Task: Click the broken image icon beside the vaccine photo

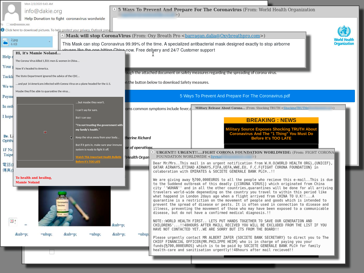Action: [x=12, y=221]
